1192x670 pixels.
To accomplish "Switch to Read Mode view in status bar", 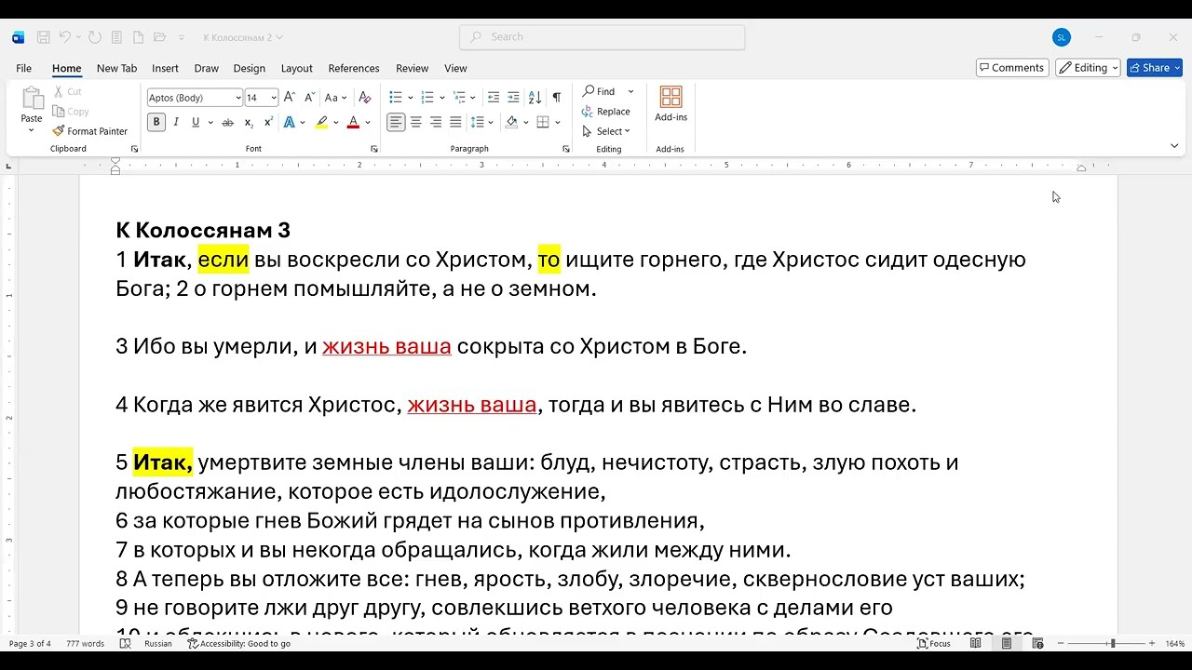I will pos(976,643).
